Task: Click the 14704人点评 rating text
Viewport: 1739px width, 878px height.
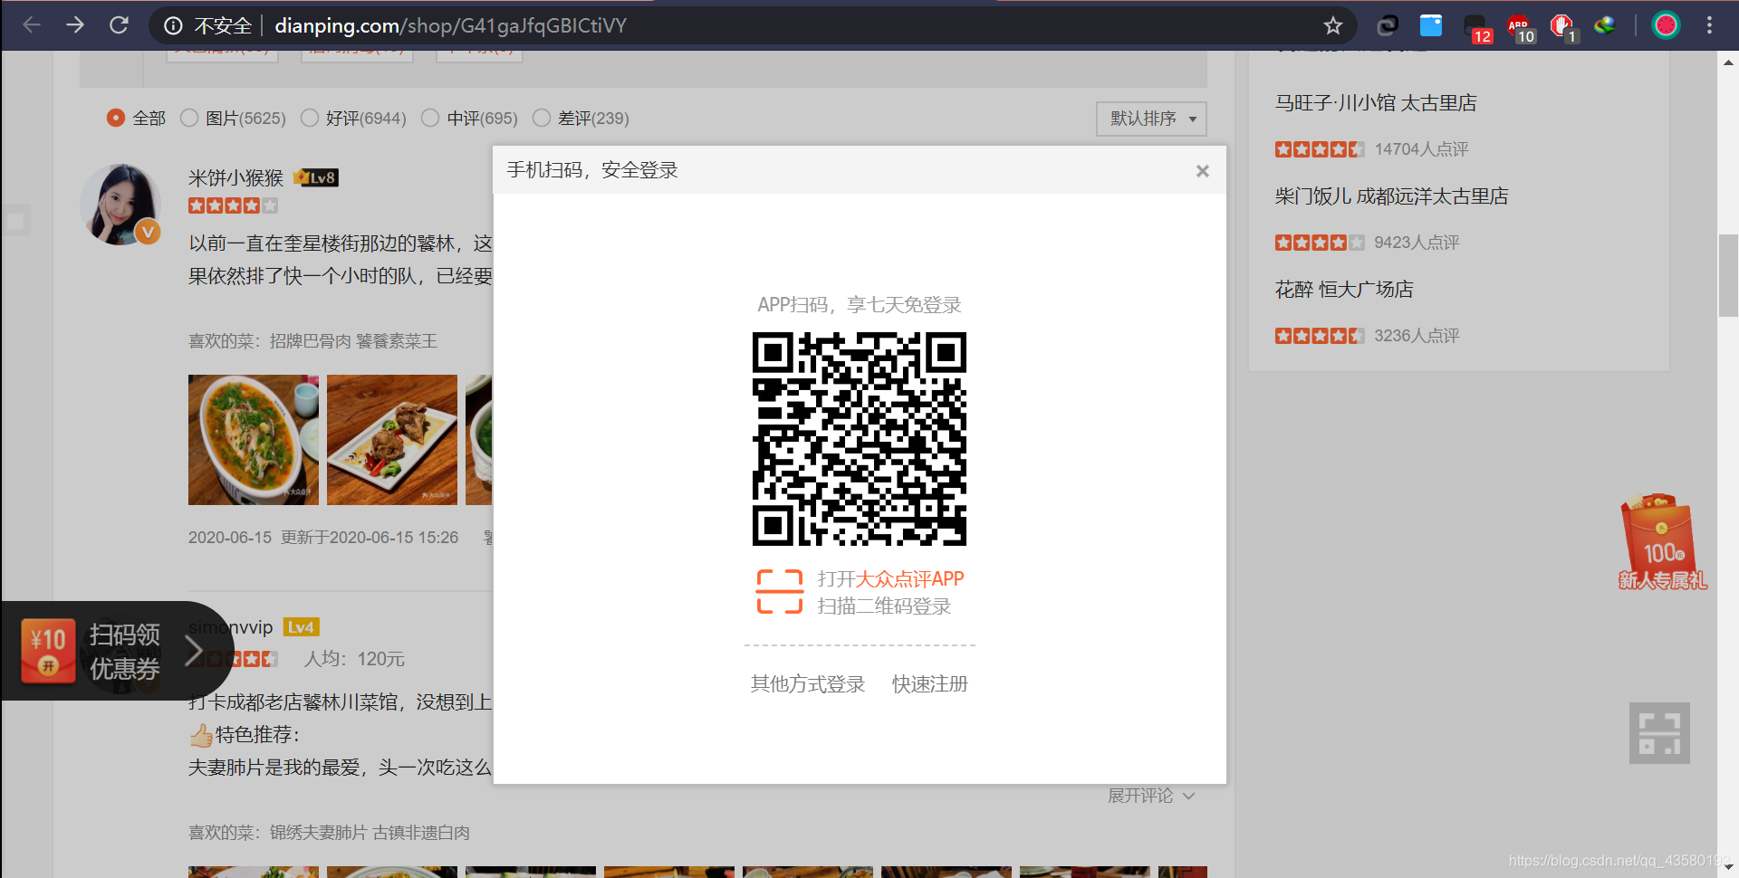Action: tap(1421, 149)
